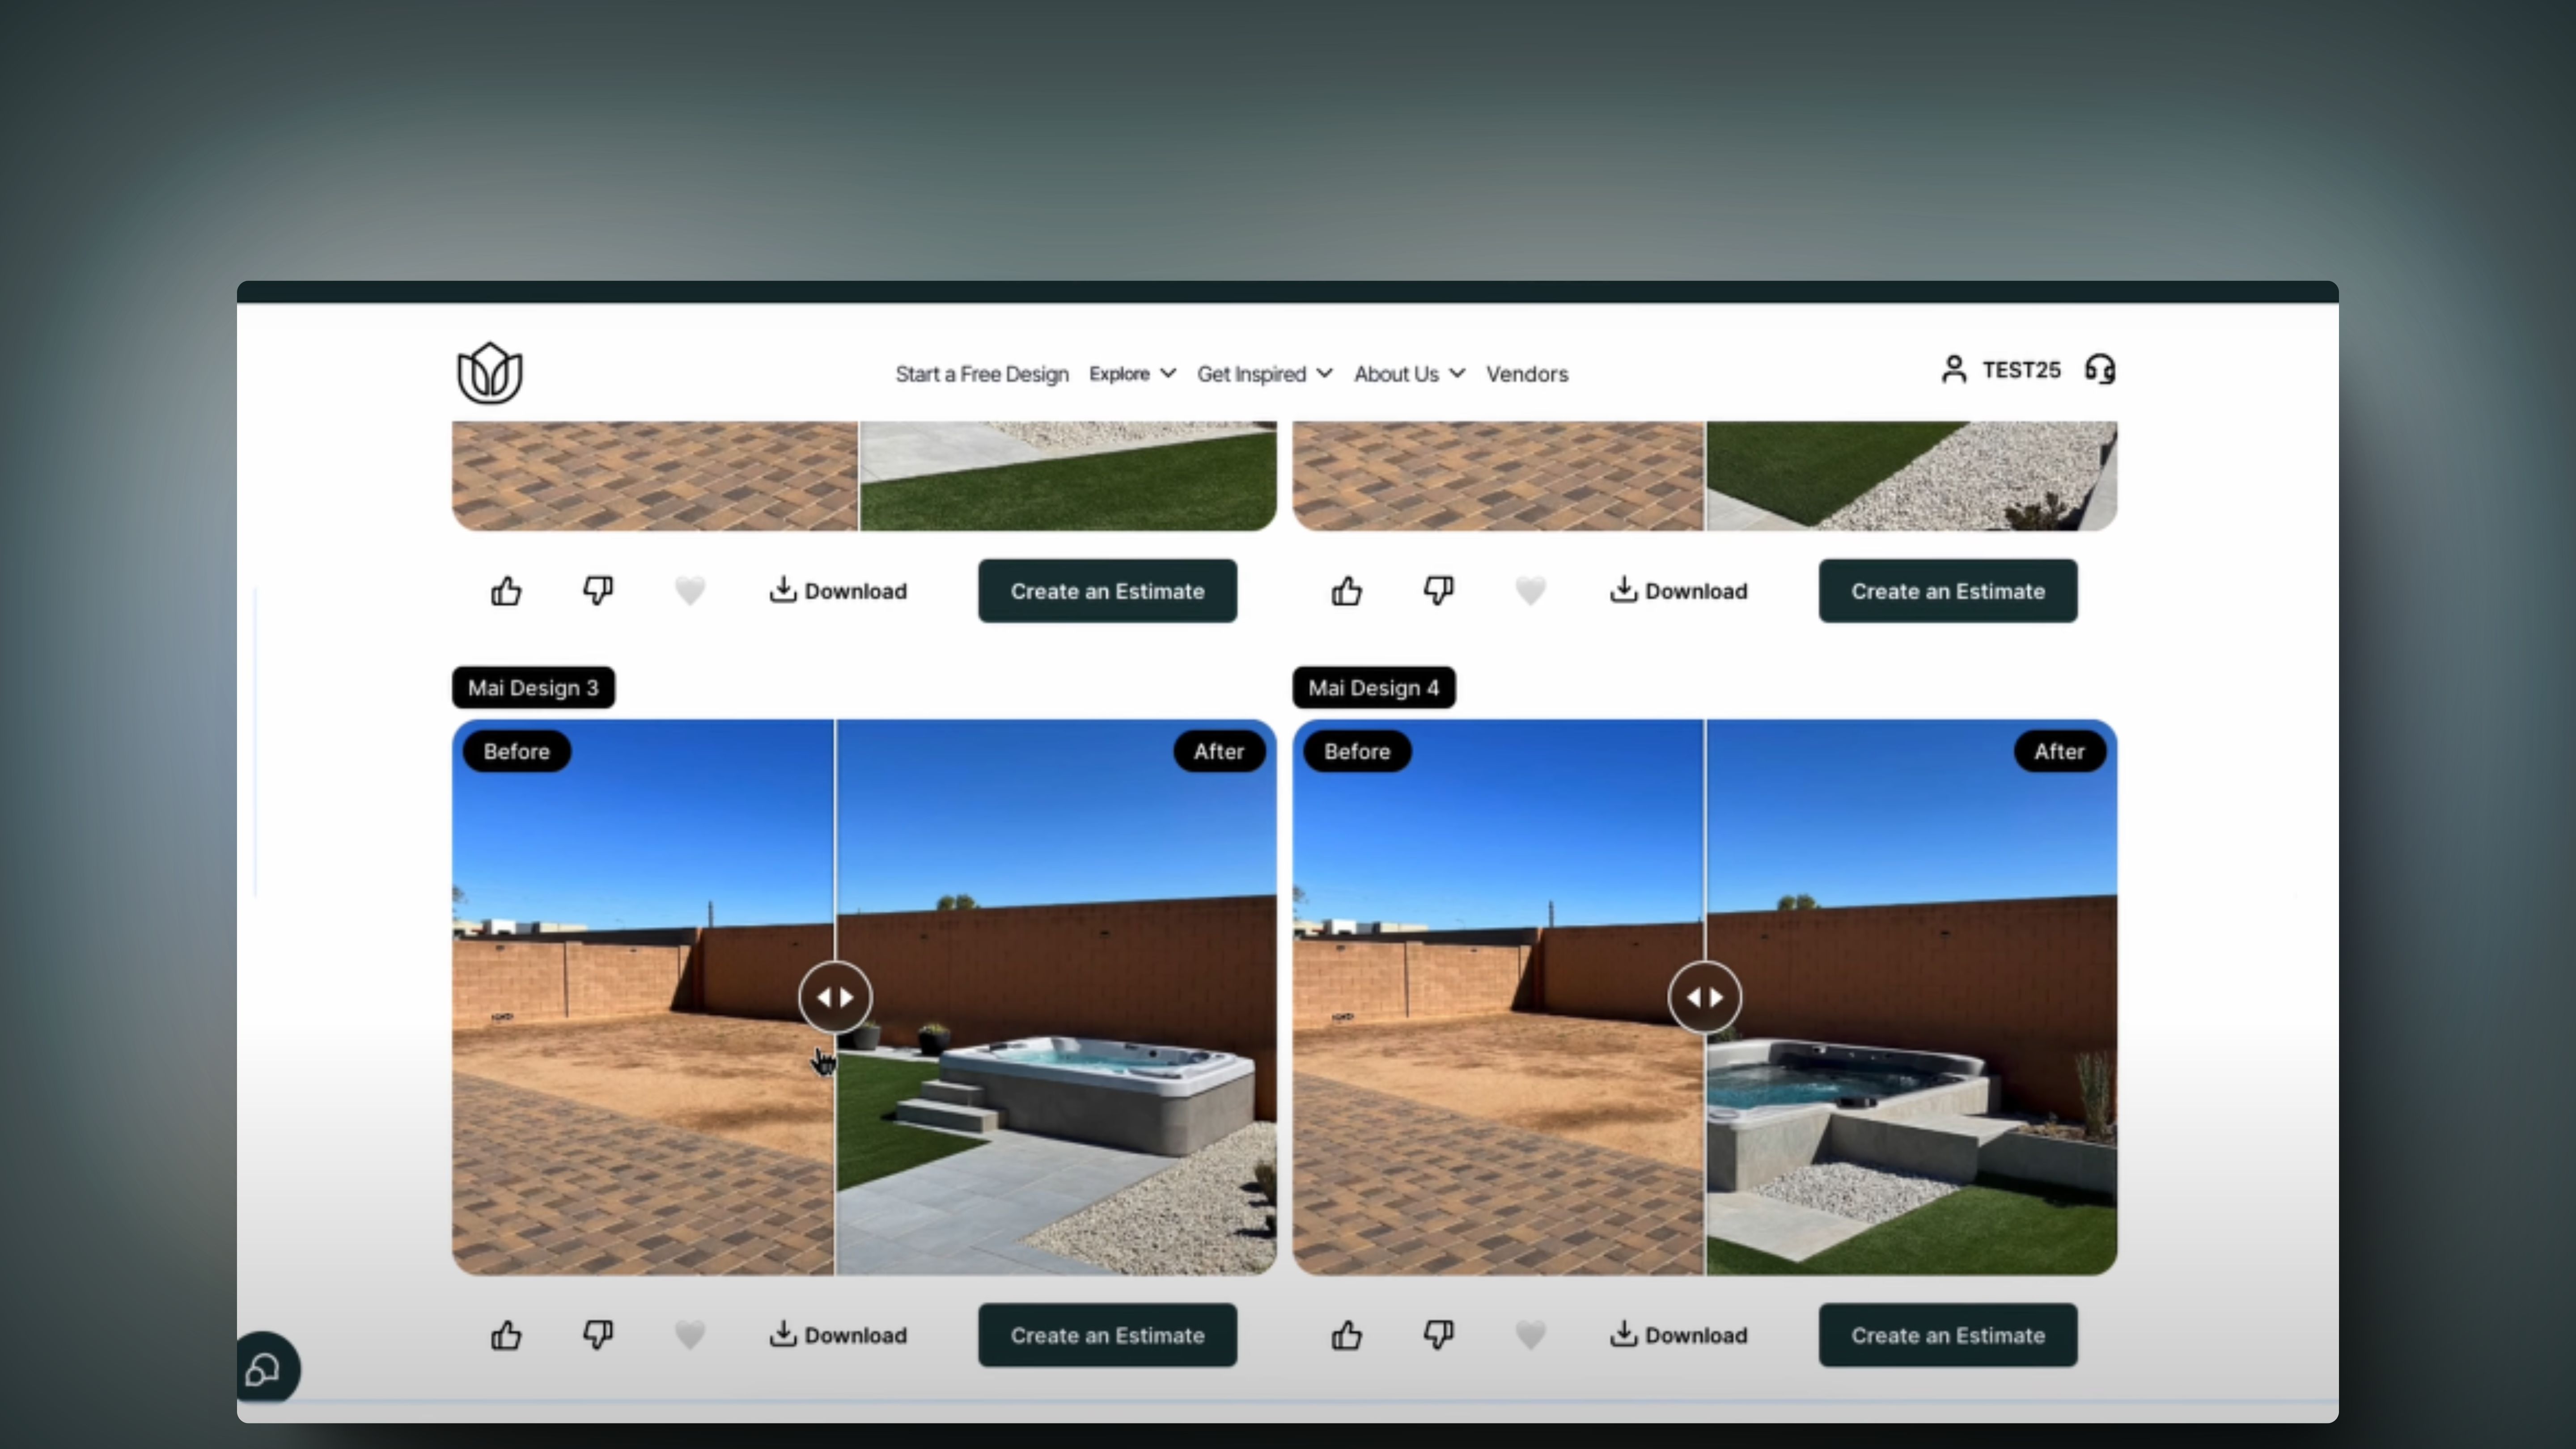Thumbs down the top-left design
The width and height of the screenshot is (2576, 1449).
point(598,591)
